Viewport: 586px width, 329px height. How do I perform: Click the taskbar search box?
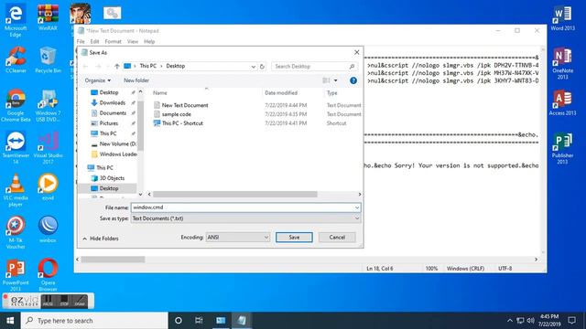point(94,321)
